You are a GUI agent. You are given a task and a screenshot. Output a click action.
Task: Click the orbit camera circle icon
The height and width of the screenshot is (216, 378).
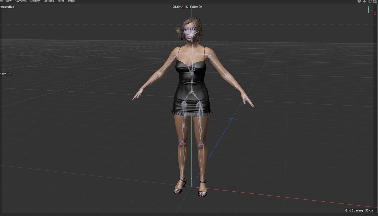coord(370,1)
